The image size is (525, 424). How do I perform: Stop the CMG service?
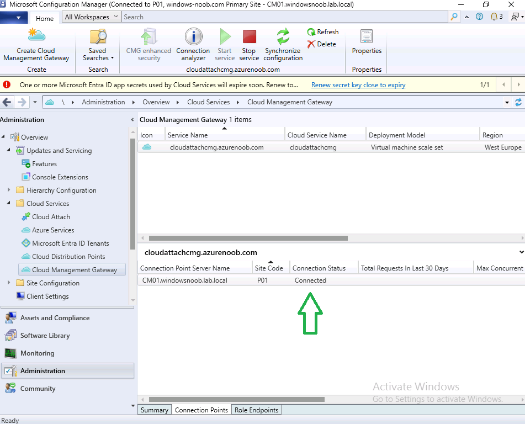[x=249, y=45]
